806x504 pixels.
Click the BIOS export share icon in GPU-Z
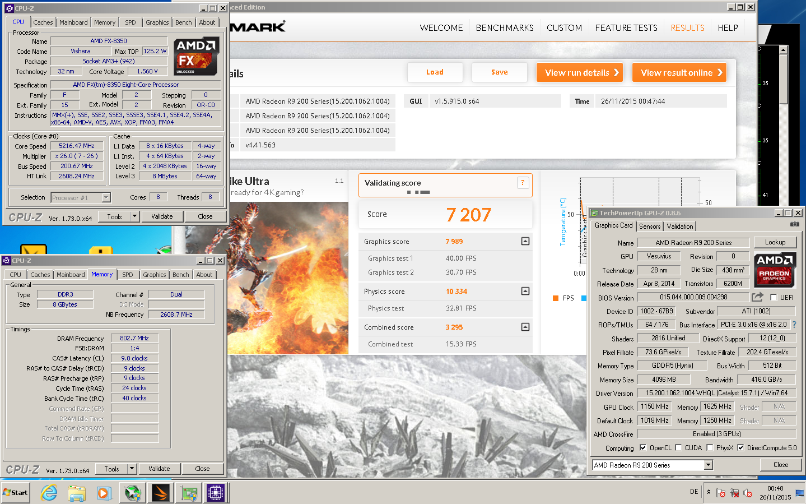point(757,297)
